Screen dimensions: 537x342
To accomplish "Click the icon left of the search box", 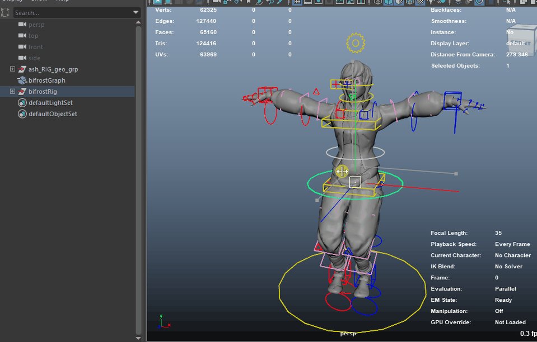I will pyautogui.click(x=5, y=13).
